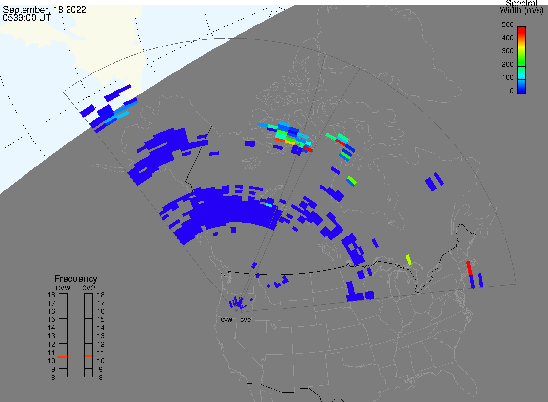Click the cve station label on the map
This screenshot has width=548, height=402.
click(245, 320)
